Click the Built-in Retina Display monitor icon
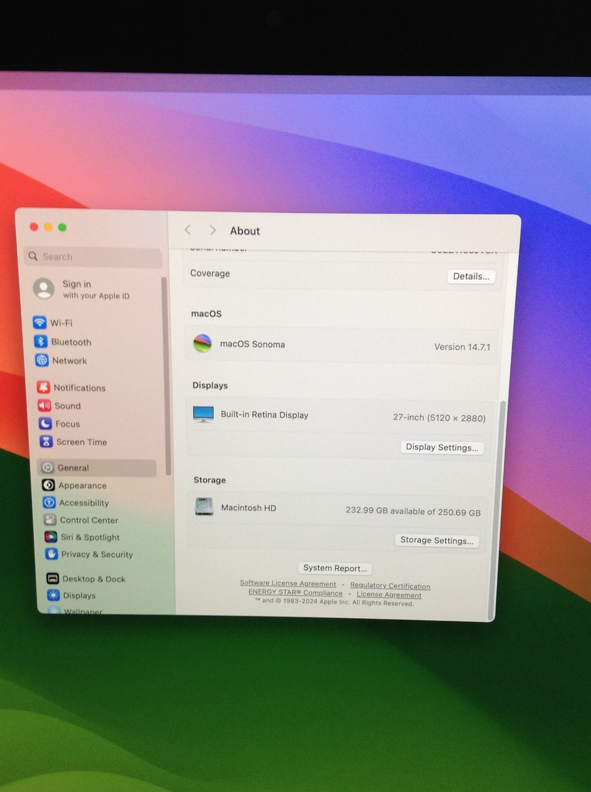 point(203,414)
